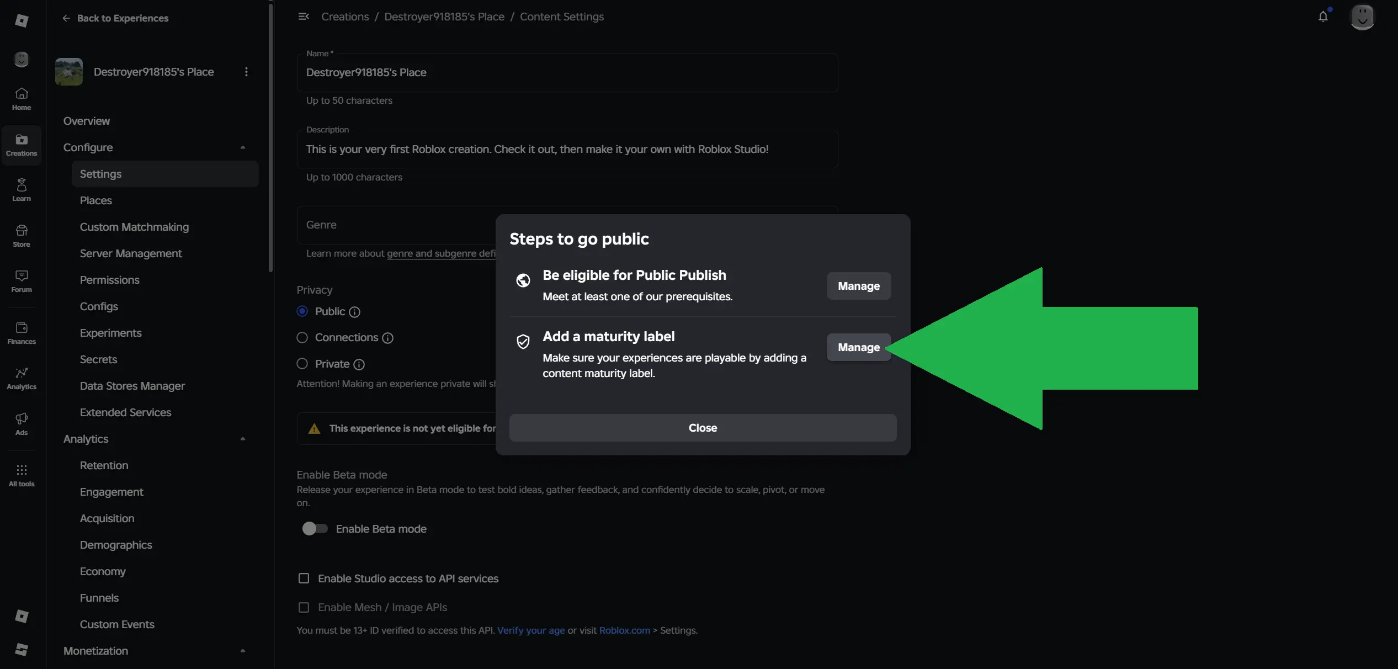Close the Steps to go public dialog
The width and height of the screenshot is (1398, 669).
[x=703, y=428]
